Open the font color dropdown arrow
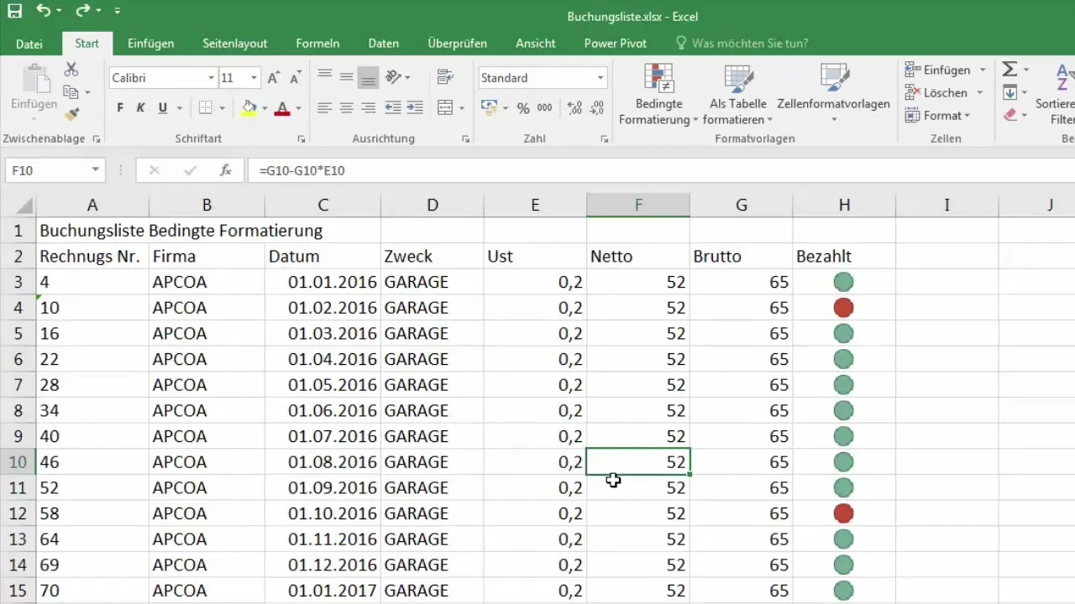This screenshot has width=1075, height=604. coord(298,107)
